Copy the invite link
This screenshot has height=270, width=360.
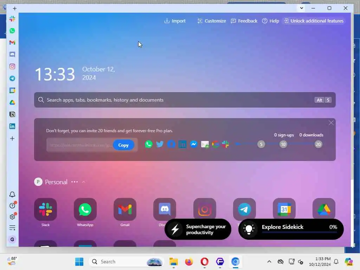point(123,145)
